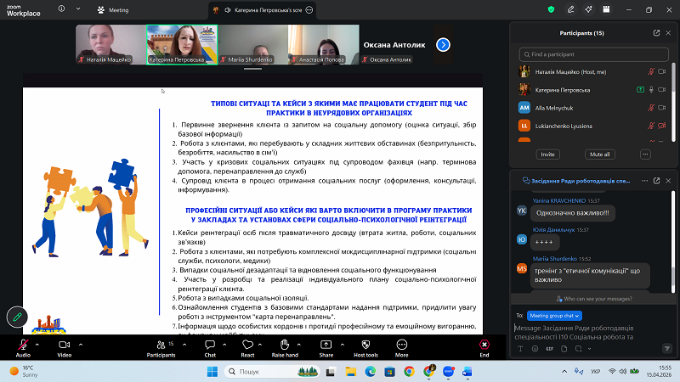This screenshot has width=680, height=382.
Task: Open the Meeting tab at top
Action: tap(112, 8)
